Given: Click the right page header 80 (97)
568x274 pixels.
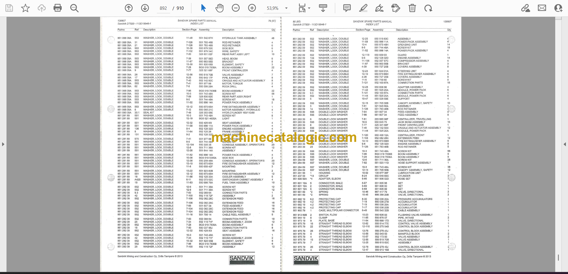Looking at the screenshot, I should 296,22.
